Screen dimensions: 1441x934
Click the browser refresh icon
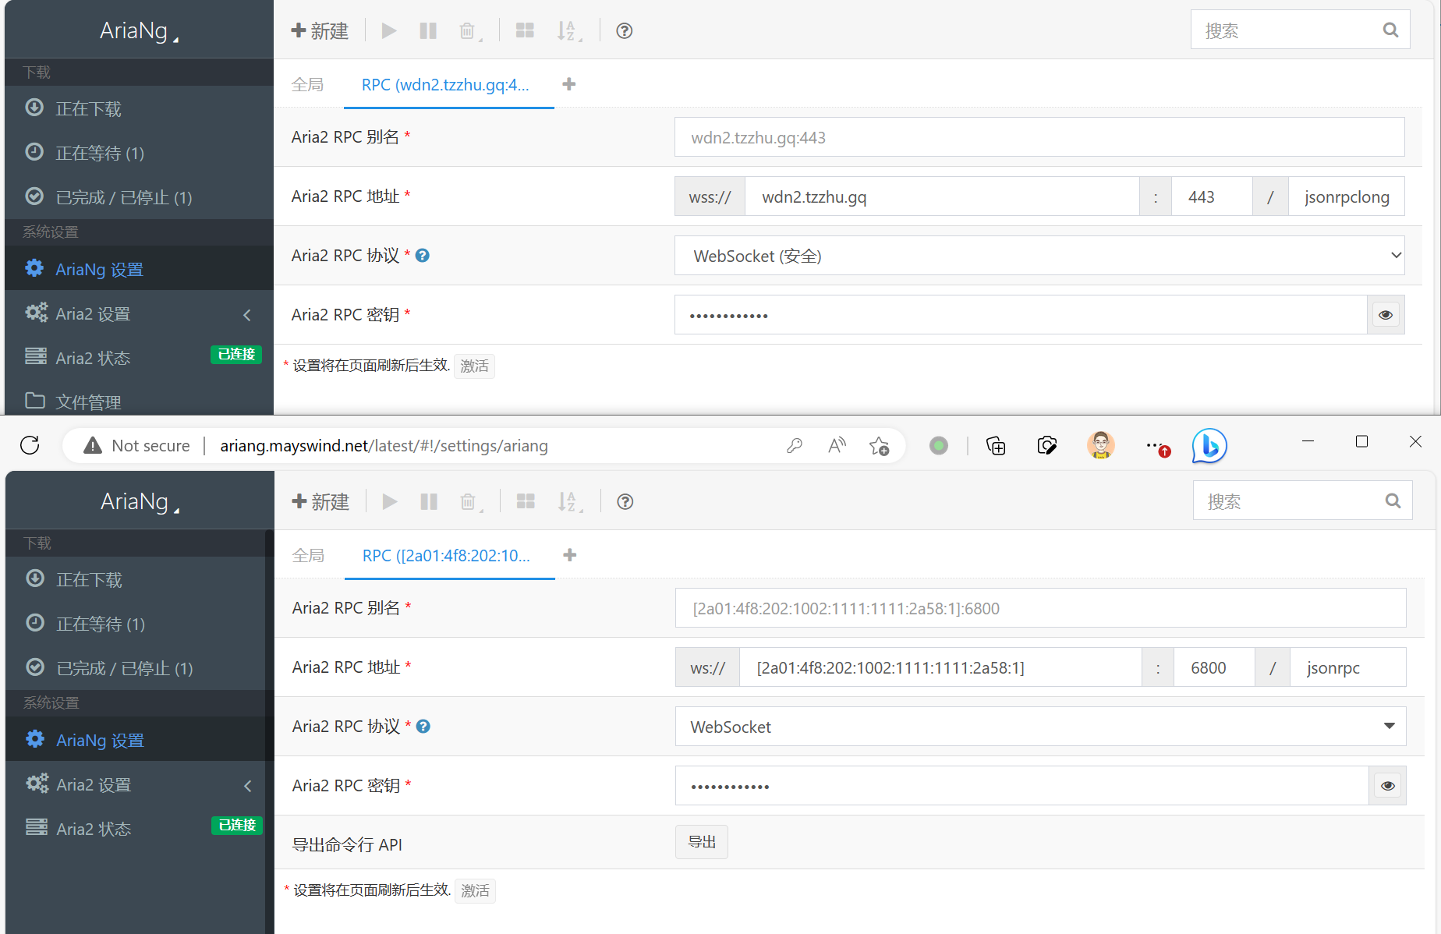(30, 445)
